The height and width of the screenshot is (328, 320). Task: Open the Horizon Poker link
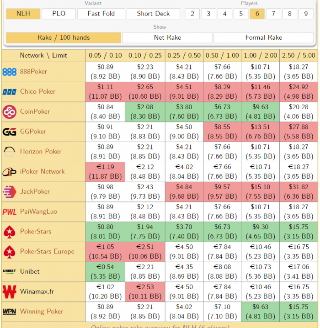click(41, 152)
